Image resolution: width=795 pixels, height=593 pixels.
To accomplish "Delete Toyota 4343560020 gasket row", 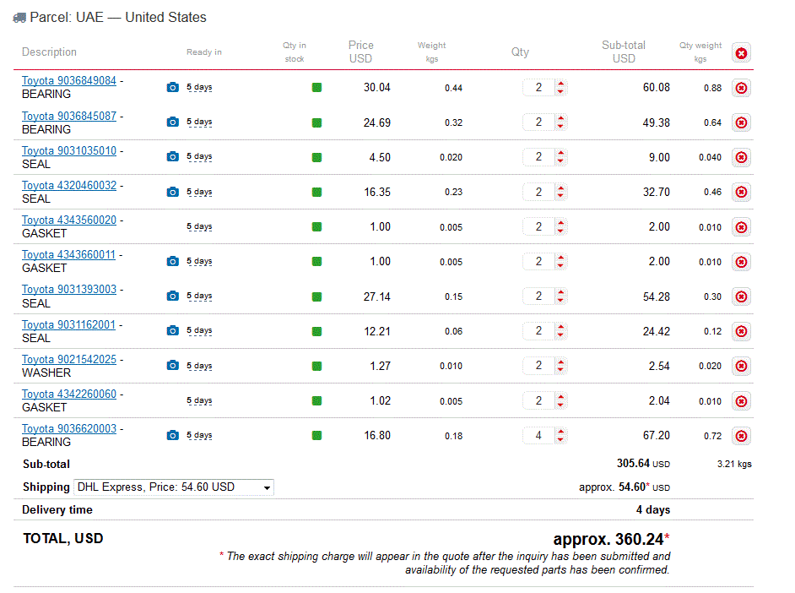I will click(x=741, y=227).
